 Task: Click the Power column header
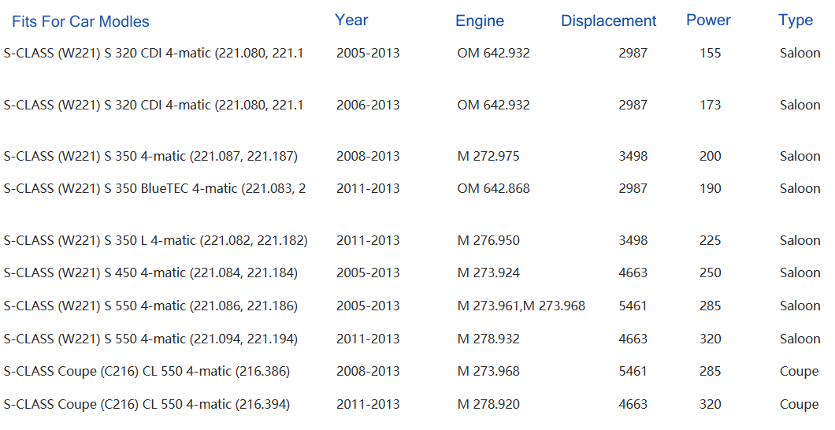tap(708, 20)
